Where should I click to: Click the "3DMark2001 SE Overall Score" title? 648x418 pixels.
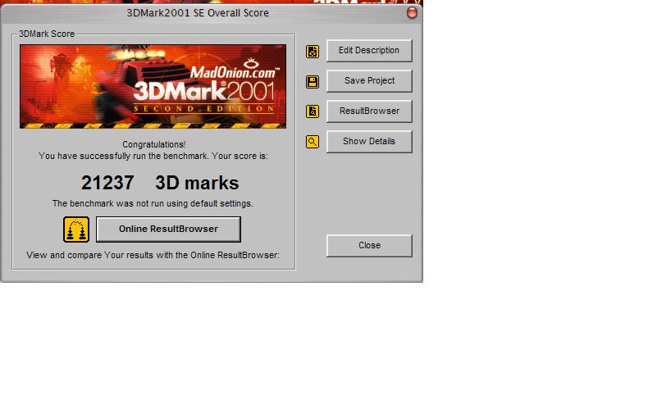pyautogui.click(x=198, y=13)
